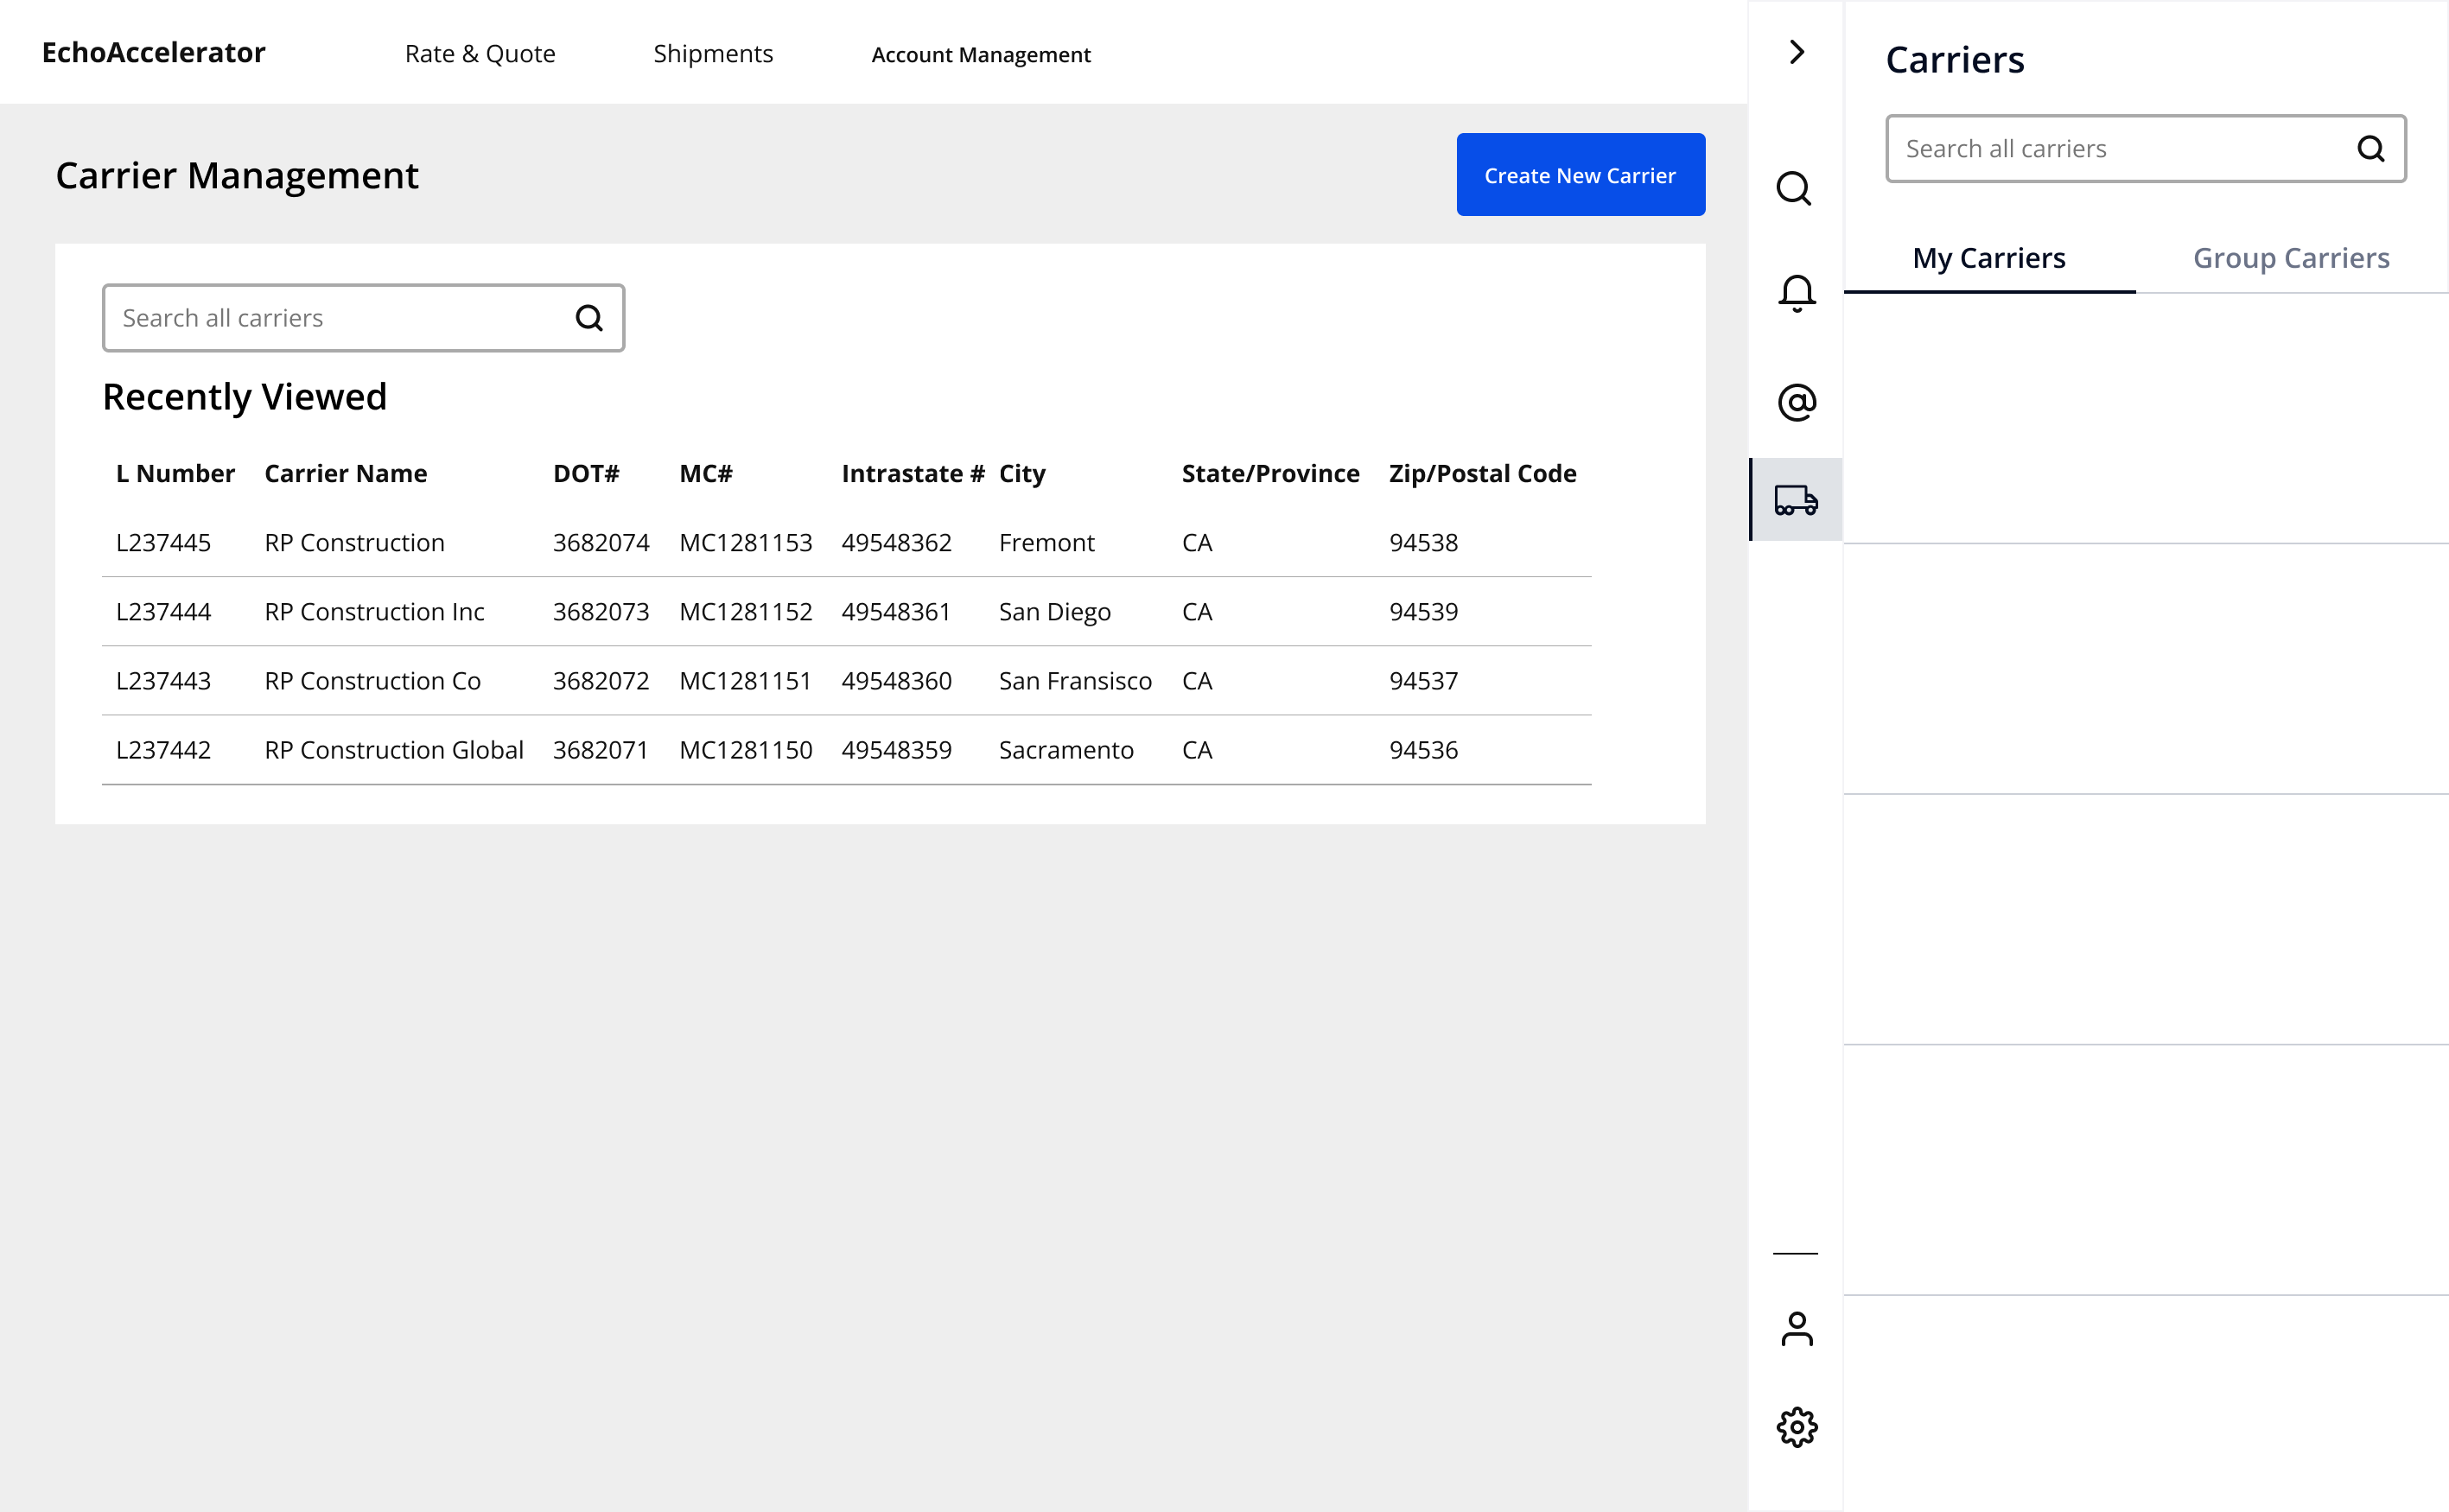Switch to the Group Carriers tab
2449x1512 pixels.
(2291, 258)
